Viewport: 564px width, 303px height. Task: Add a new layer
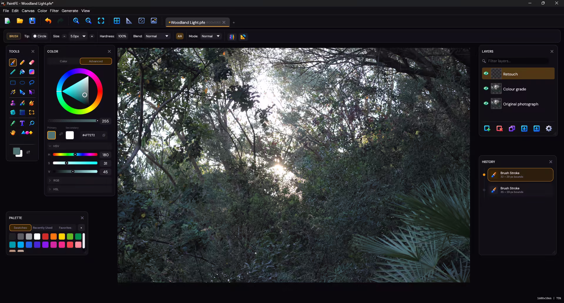pyautogui.click(x=487, y=129)
